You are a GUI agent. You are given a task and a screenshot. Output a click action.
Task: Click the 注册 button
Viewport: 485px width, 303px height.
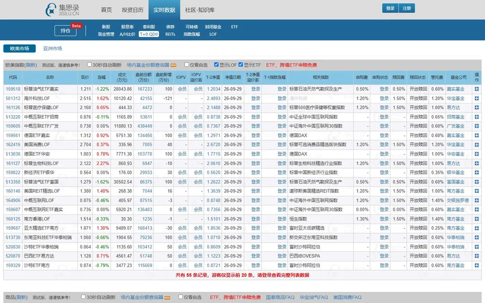(x=407, y=9)
